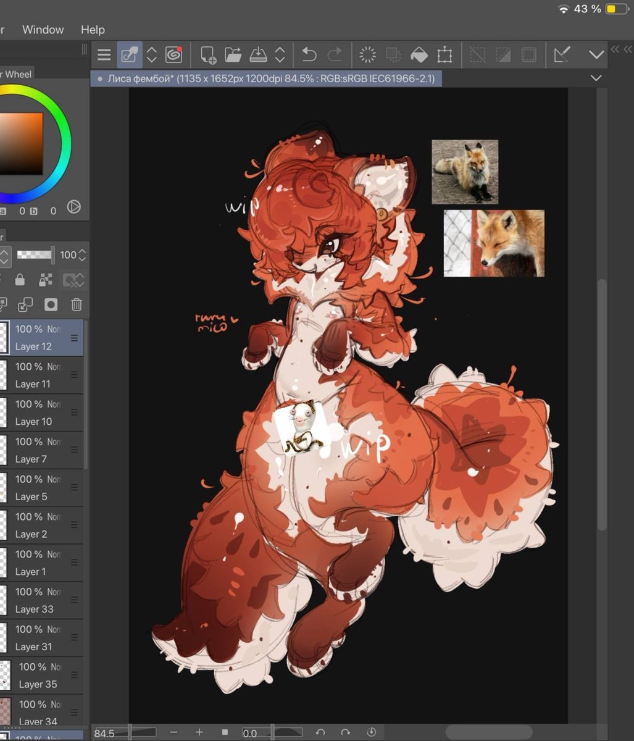Image resolution: width=634 pixels, height=741 pixels.
Task: Select Layer 12
Action: tap(42, 338)
